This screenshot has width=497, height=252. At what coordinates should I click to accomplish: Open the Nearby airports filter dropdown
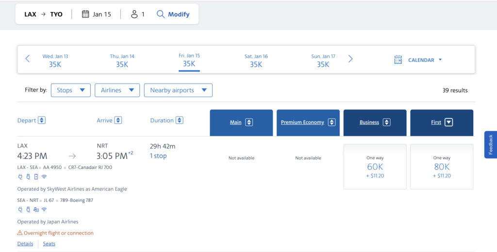(178, 90)
